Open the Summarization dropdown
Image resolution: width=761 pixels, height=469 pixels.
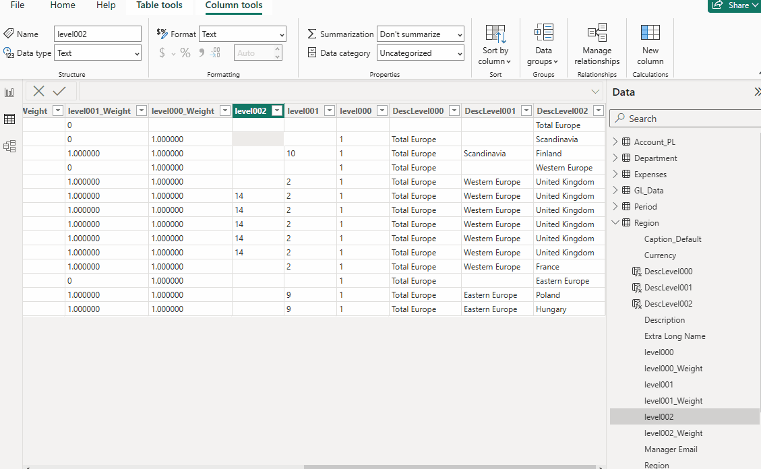[421, 34]
